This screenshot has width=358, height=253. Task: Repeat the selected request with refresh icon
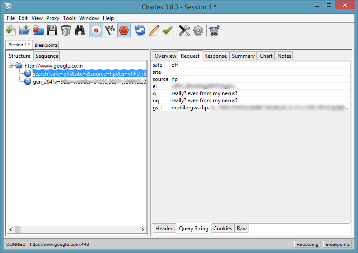[x=140, y=30]
